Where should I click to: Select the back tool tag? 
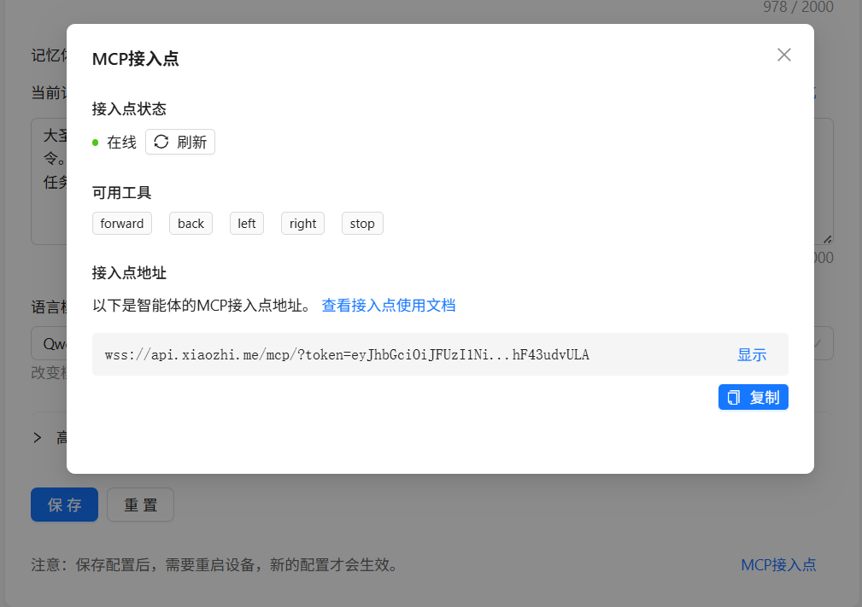point(191,224)
